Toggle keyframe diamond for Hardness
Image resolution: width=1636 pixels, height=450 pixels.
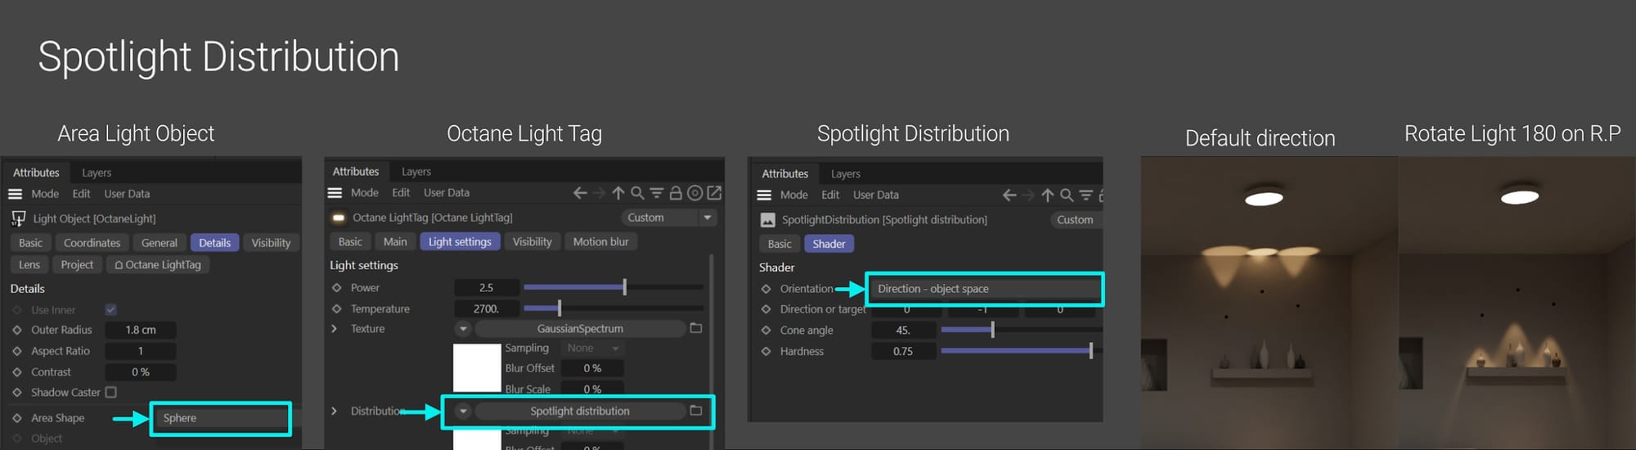pyautogui.click(x=766, y=351)
